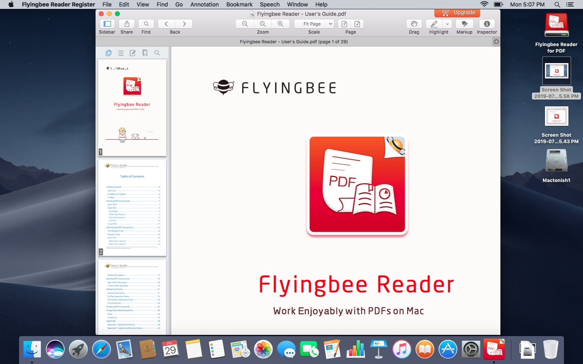The width and height of the screenshot is (583, 364).
Task: Open App Store from the Dock
Action: point(448,349)
